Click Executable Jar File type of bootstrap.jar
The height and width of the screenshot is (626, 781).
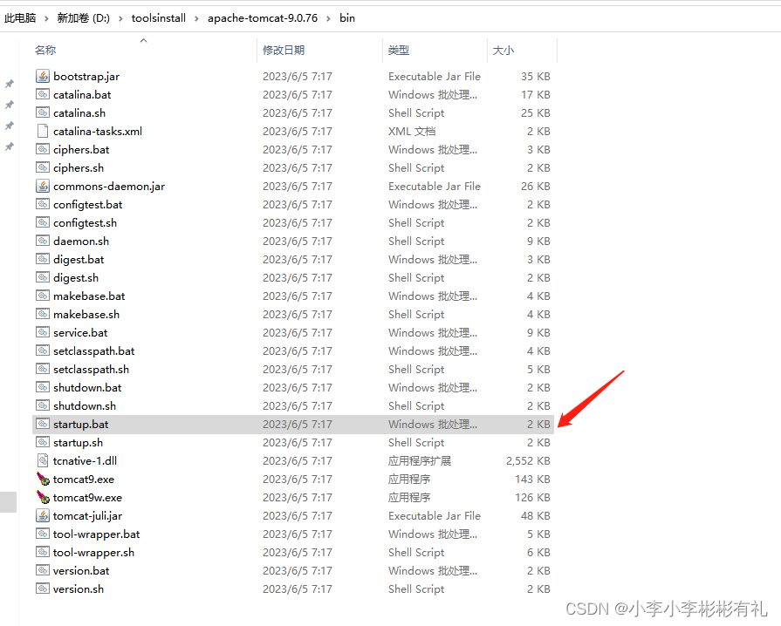pyautogui.click(x=435, y=76)
